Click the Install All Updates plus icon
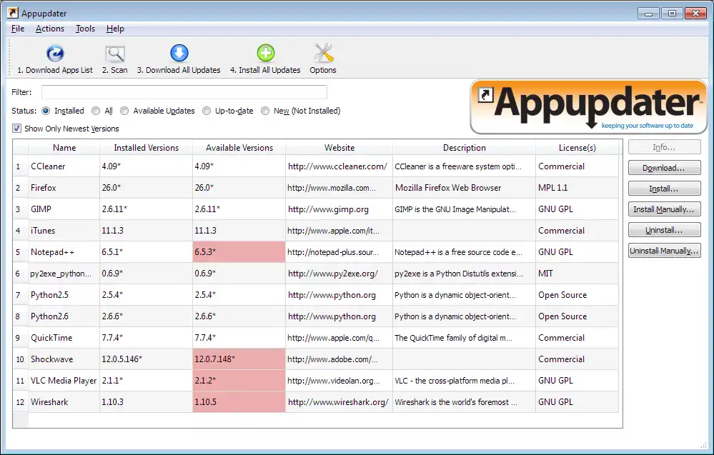714x455 pixels. click(265, 54)
